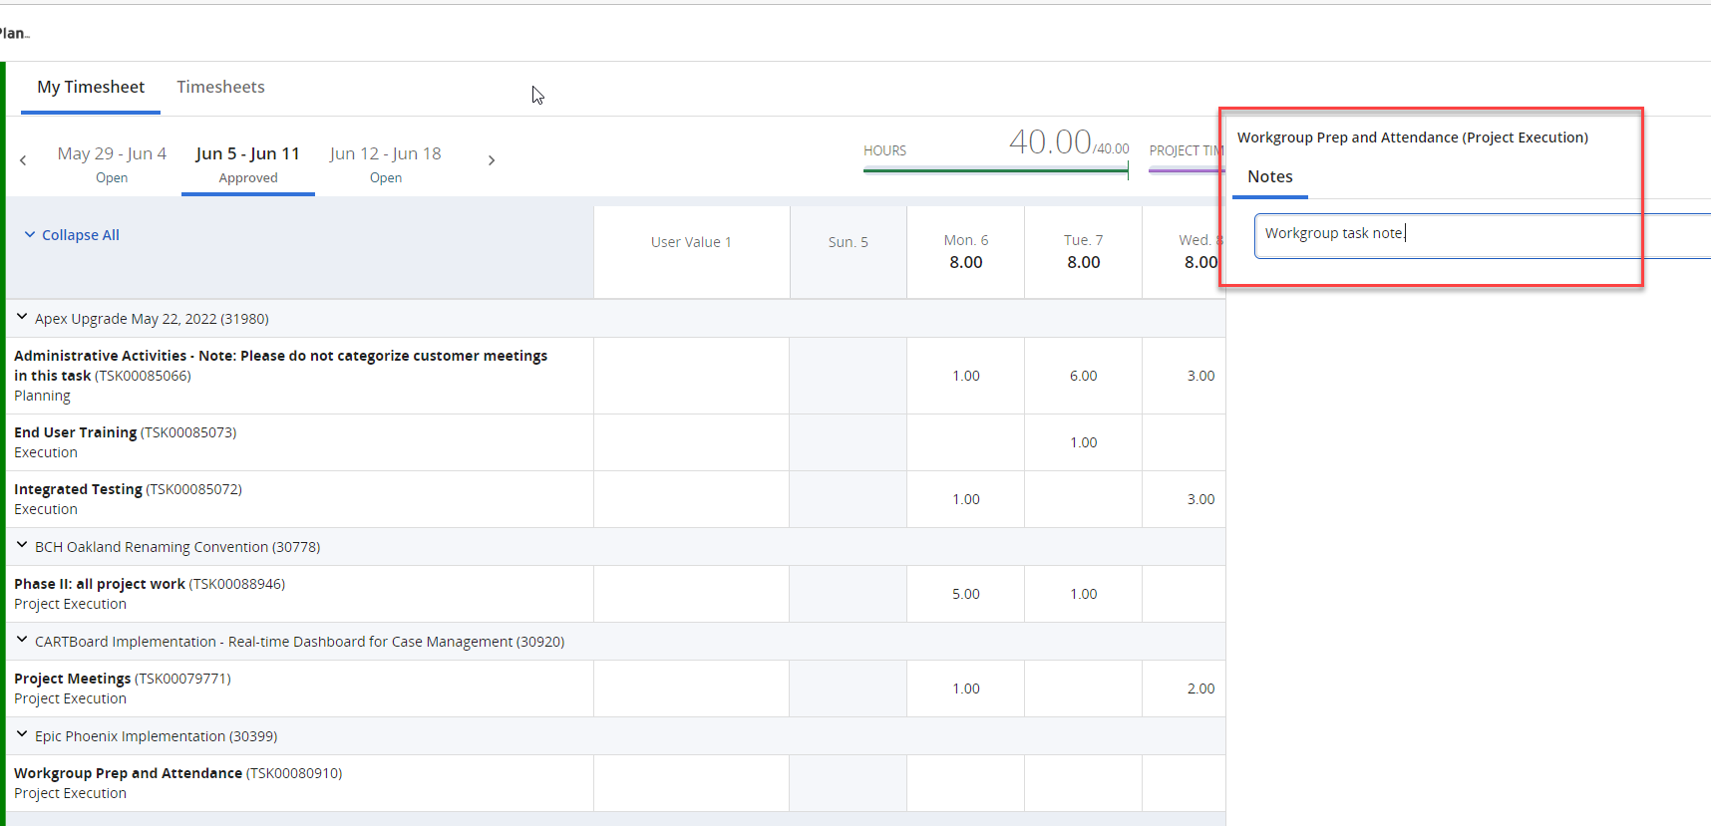Image resolution: width=1711 pixels, height=826 pixels.
Task: Click the PROJECT TIME progress bar
Action: 1187,170
